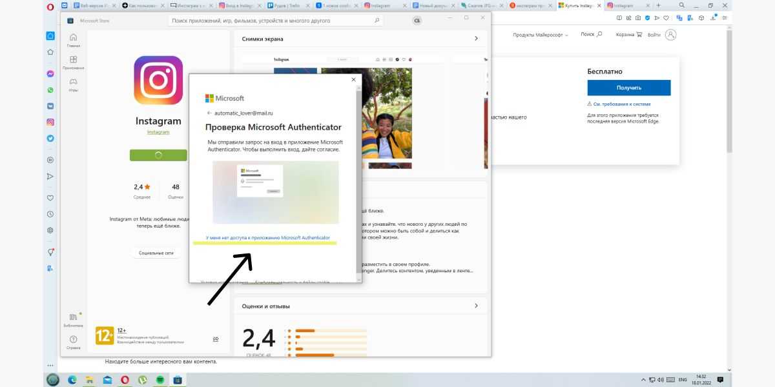Viewport: 775px width, 387px height.
Task: Open Приложения (Apps) section in Store sidebar
Action: pos(73,62)
